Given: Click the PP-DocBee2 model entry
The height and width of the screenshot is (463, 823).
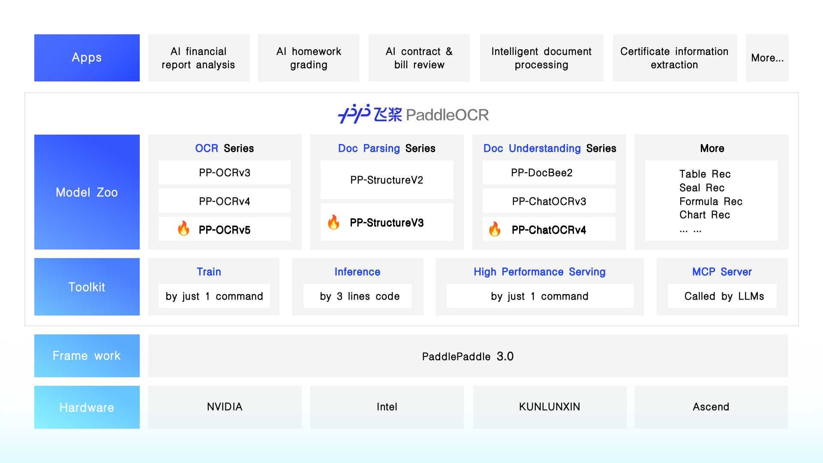Looking at the screenshot, I should click(549, 172).
